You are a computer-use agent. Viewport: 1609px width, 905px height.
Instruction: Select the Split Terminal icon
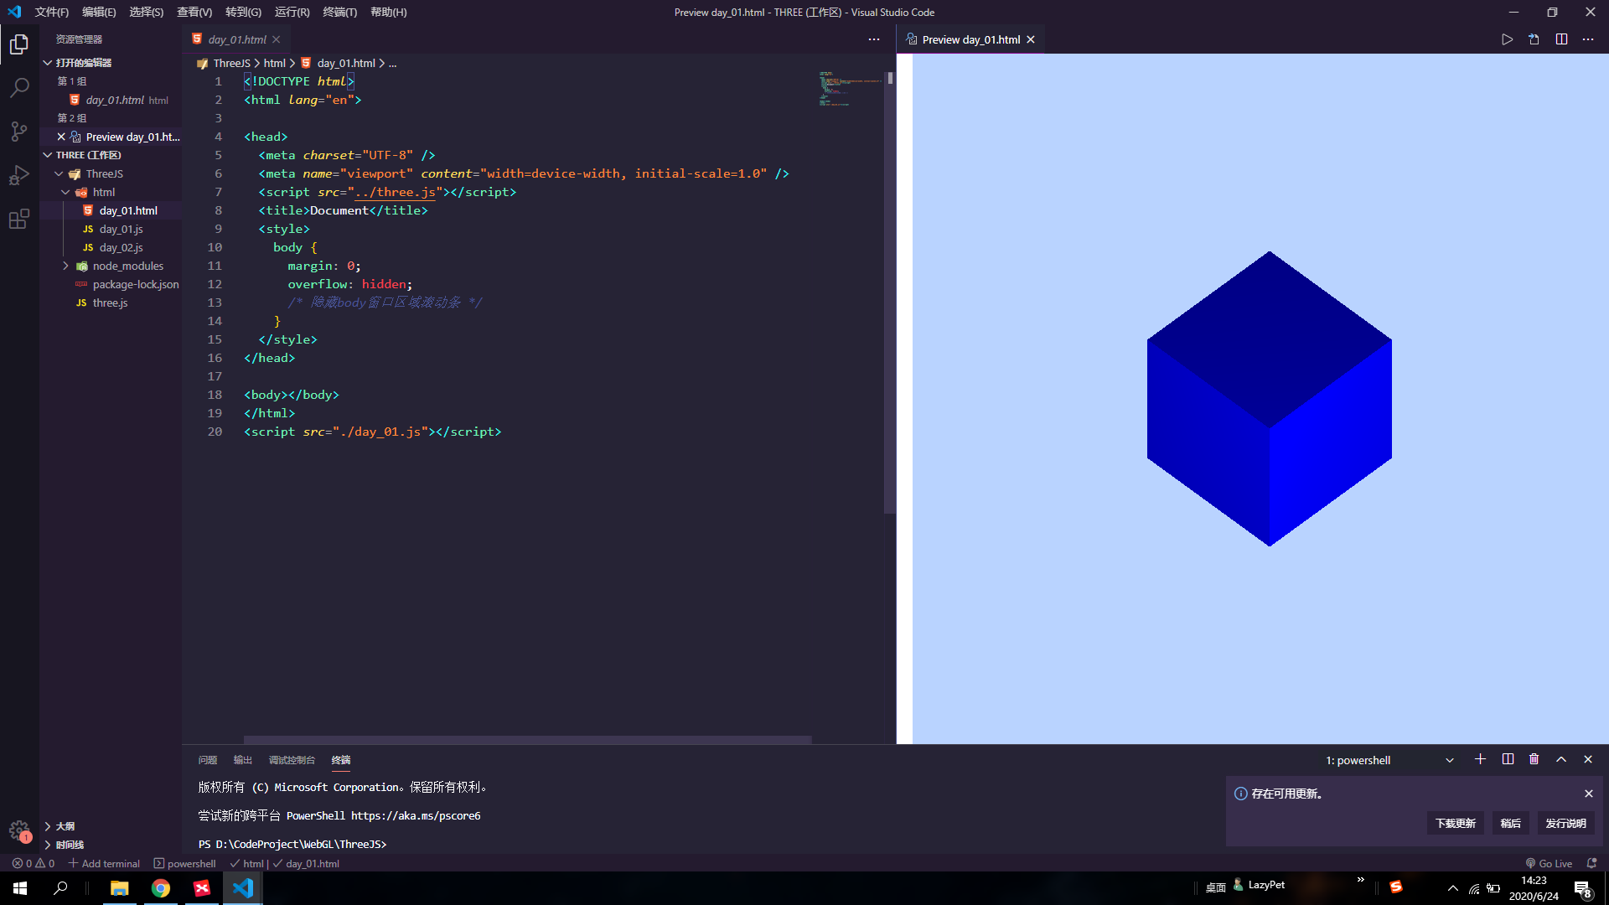[x=1507, y=759]
